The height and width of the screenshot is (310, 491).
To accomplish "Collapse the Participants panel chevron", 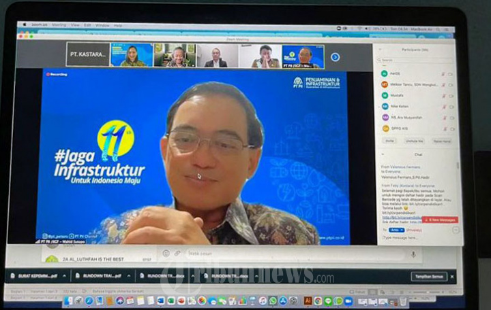I will pos(380,50).
